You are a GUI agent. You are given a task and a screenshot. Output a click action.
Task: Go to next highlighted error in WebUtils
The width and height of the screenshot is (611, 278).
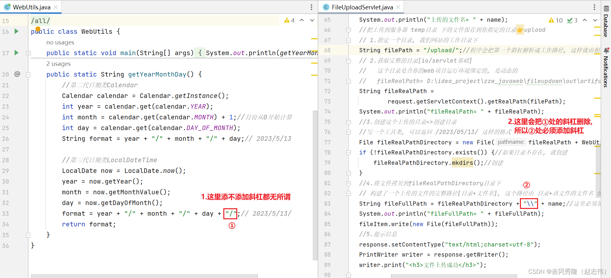click(312, 20)
